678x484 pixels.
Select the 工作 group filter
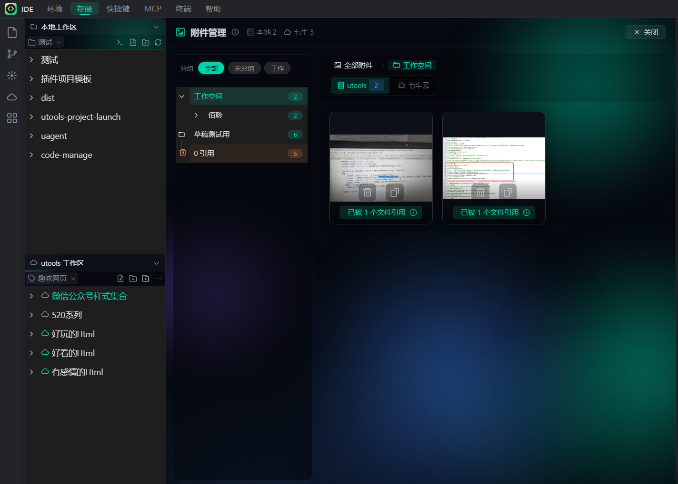(278, 68)
